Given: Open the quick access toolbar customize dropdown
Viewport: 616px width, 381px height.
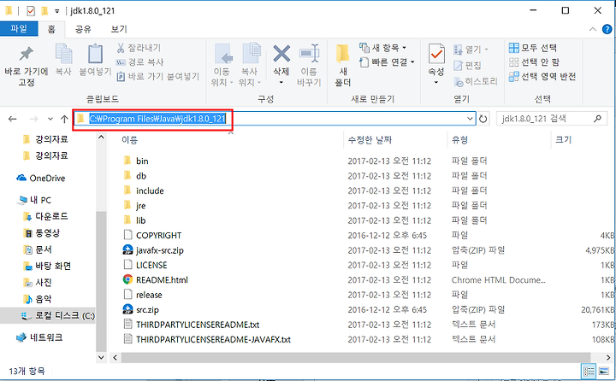Looking at the screenshot, I should 57,11.
